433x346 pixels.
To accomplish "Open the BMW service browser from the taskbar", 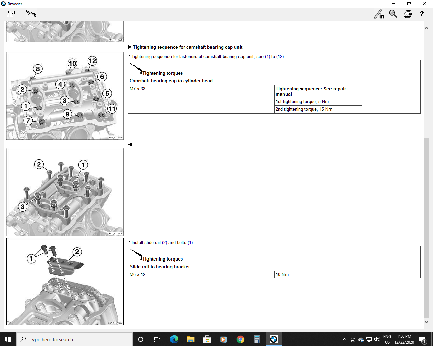I will pos(274,339).
